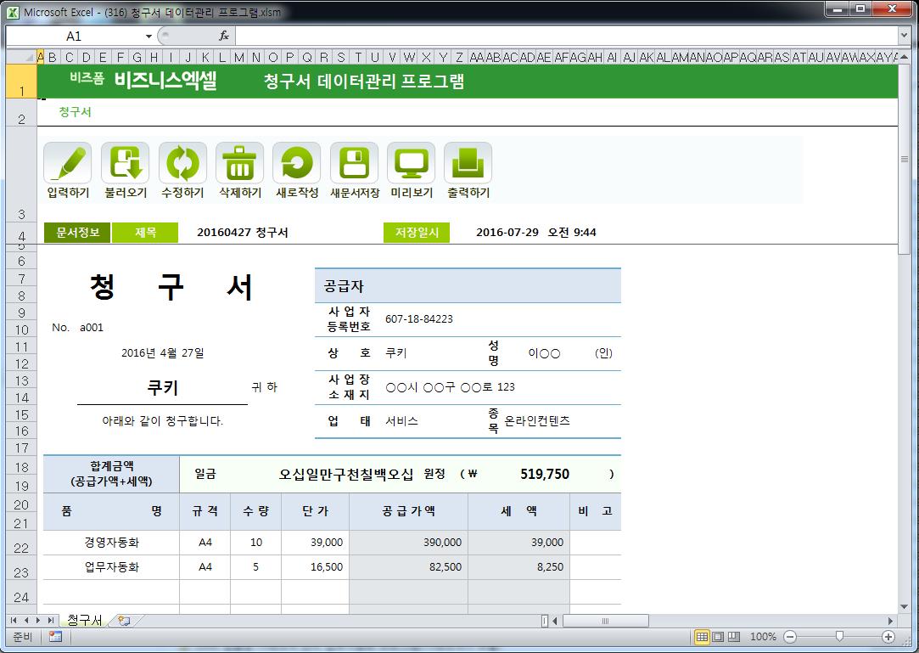Switch to Page Break Preview view

click(734, 637)
